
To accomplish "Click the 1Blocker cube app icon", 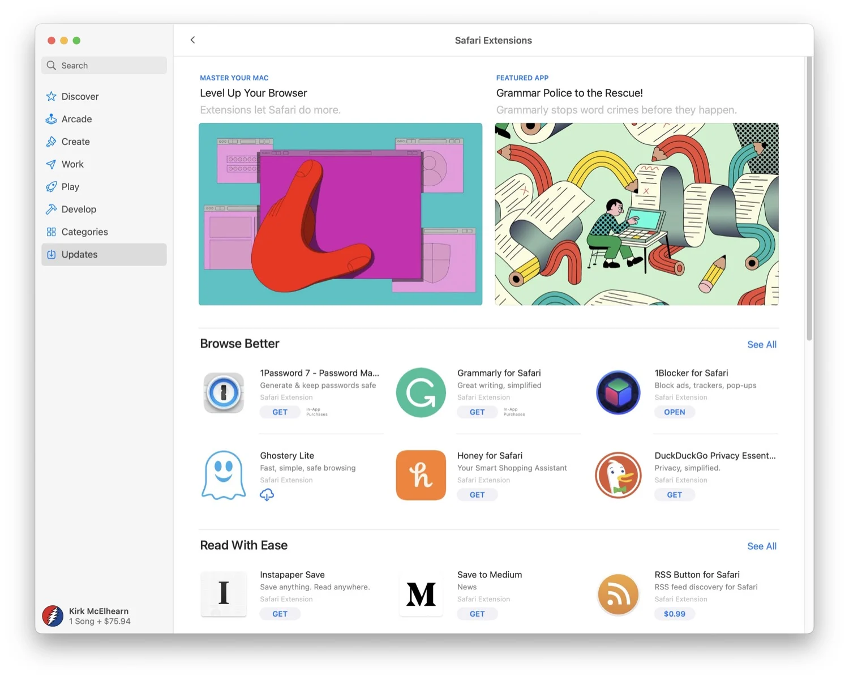I will coord(618,392).
